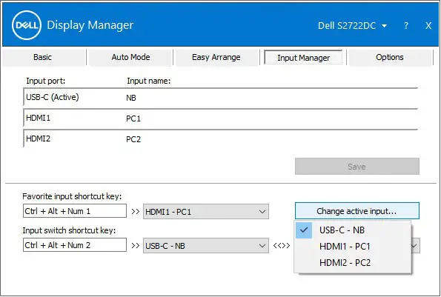This screenshot has width=441, height=297.
Task: Click the Change active input button
Action: click(x=357, y=211)
